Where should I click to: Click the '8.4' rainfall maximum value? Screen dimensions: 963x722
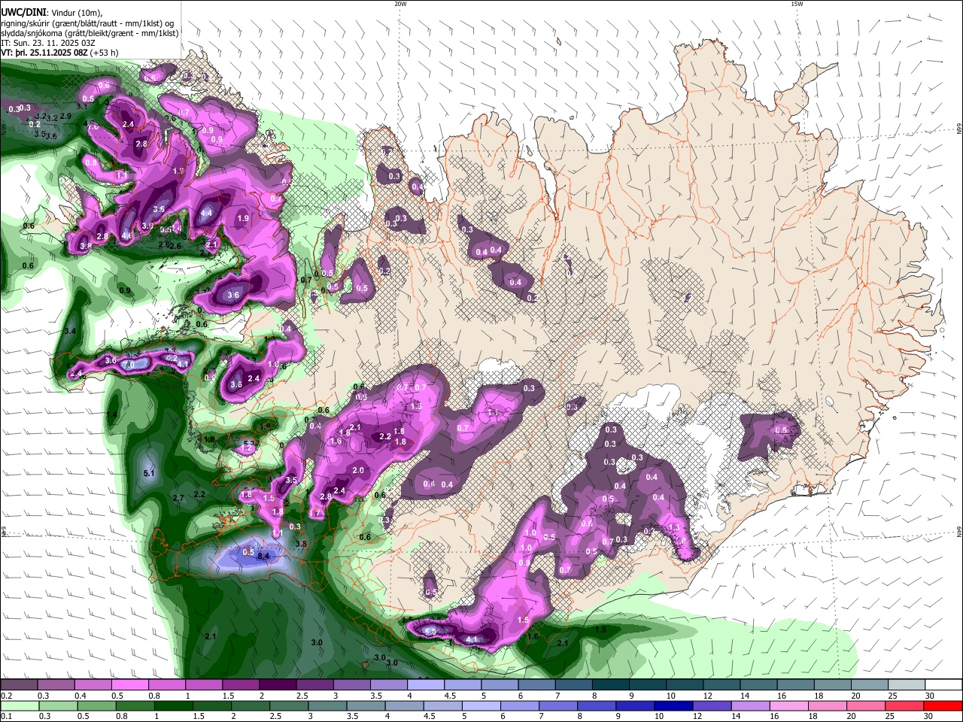[263, 556]
